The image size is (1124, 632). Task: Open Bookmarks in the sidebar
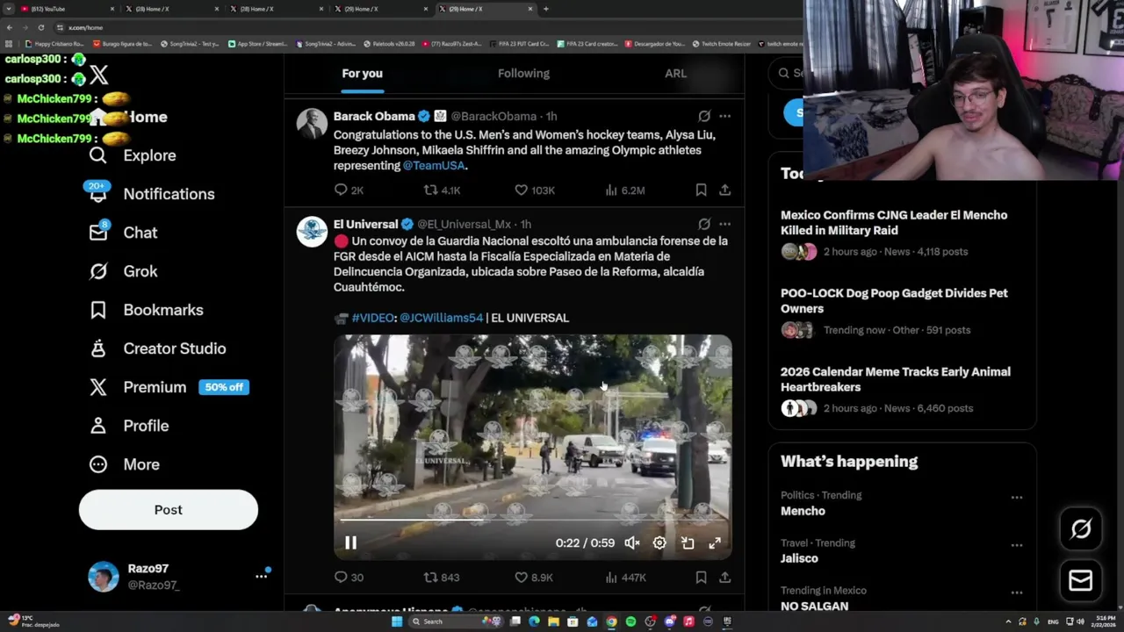(147, 310)
